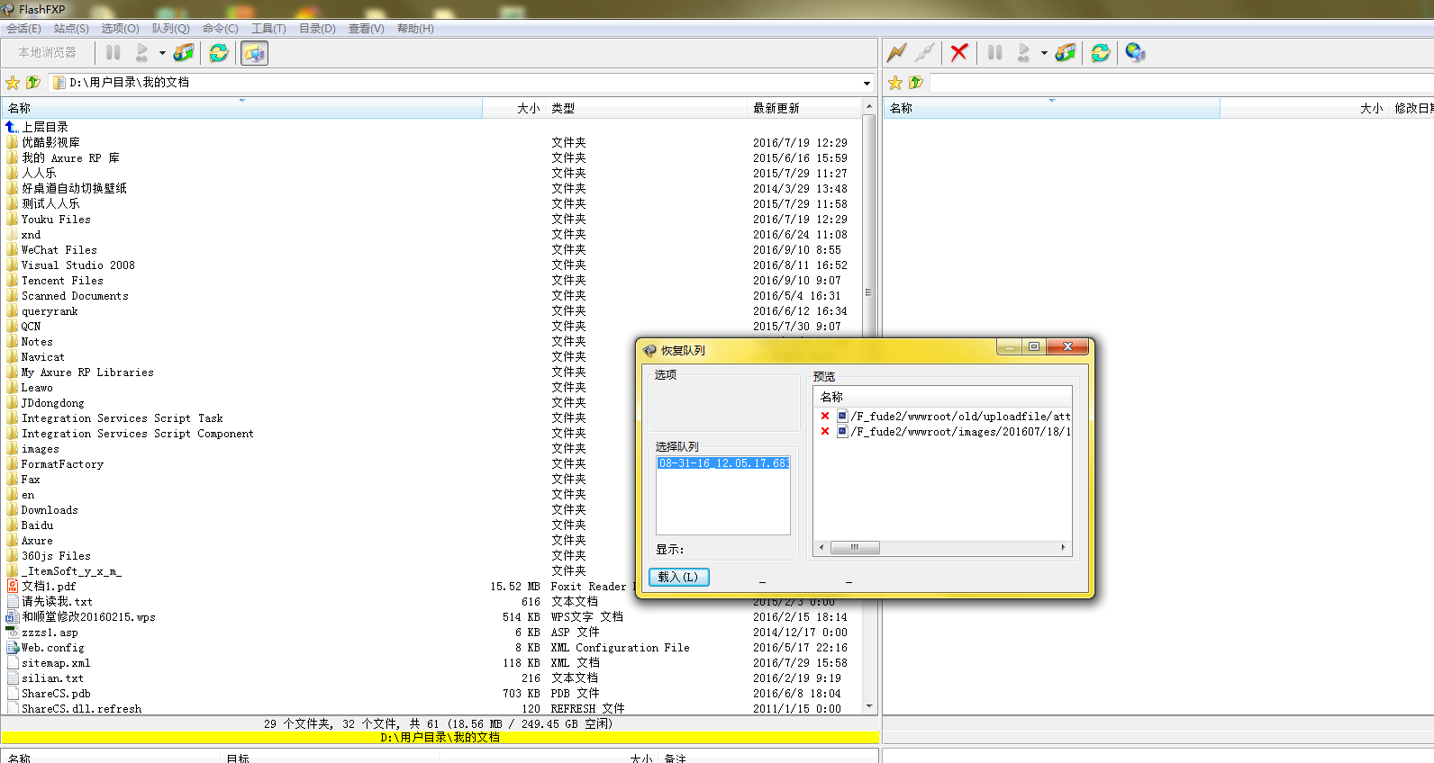Toggle the local browser switch icon

(x=255, y=53)
